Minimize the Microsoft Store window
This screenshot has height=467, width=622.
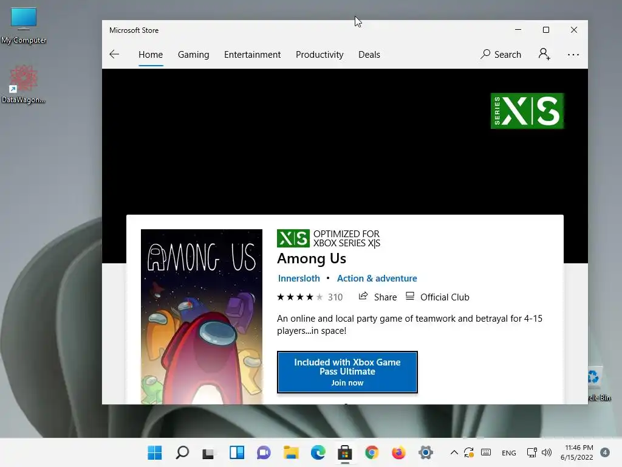pos(518,30)
